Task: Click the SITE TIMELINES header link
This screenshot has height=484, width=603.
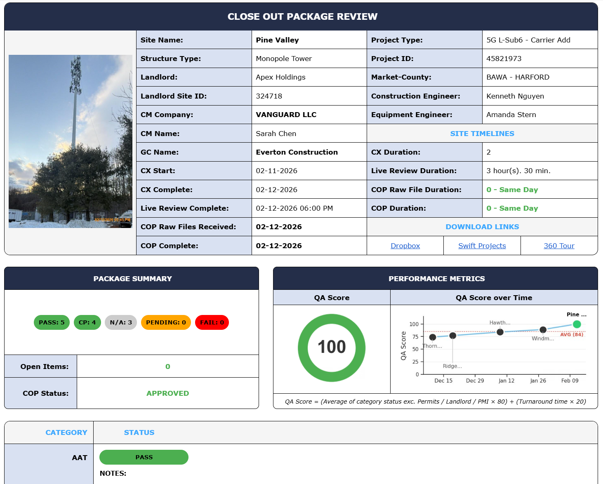Action: tap(482, 133)
